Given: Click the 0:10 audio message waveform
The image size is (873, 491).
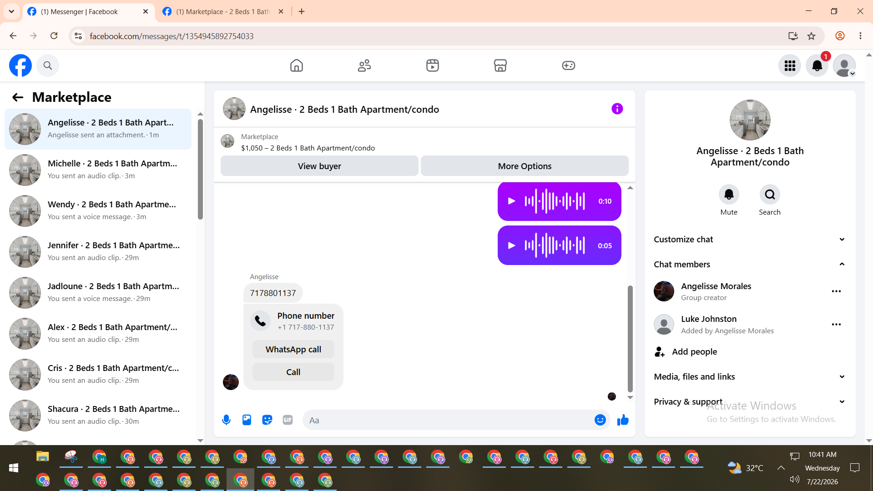Looking at the screenshot, I should point(555,201).
